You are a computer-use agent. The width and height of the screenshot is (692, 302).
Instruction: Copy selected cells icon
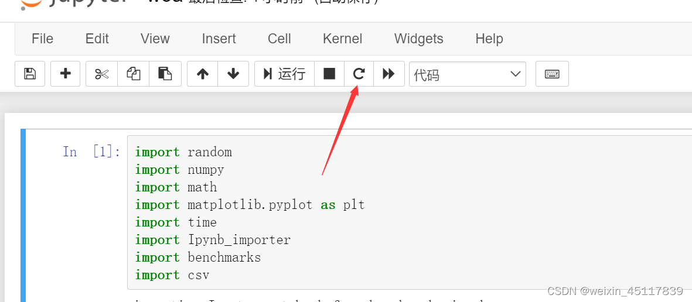(133, 74)
